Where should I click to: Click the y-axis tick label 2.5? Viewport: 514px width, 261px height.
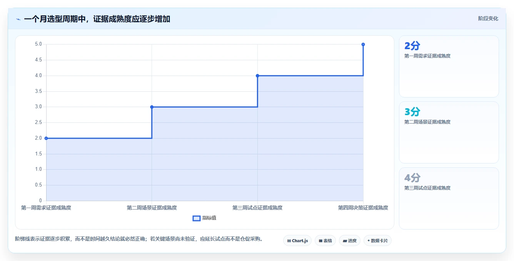[38, 122]
